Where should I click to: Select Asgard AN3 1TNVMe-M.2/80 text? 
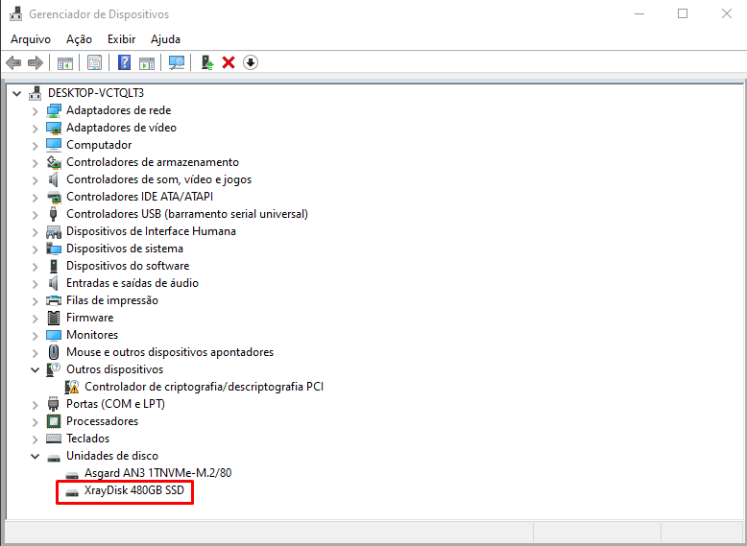158,473
